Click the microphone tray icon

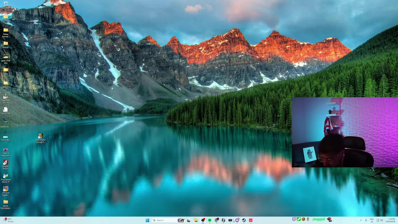(x=366, y=220)
